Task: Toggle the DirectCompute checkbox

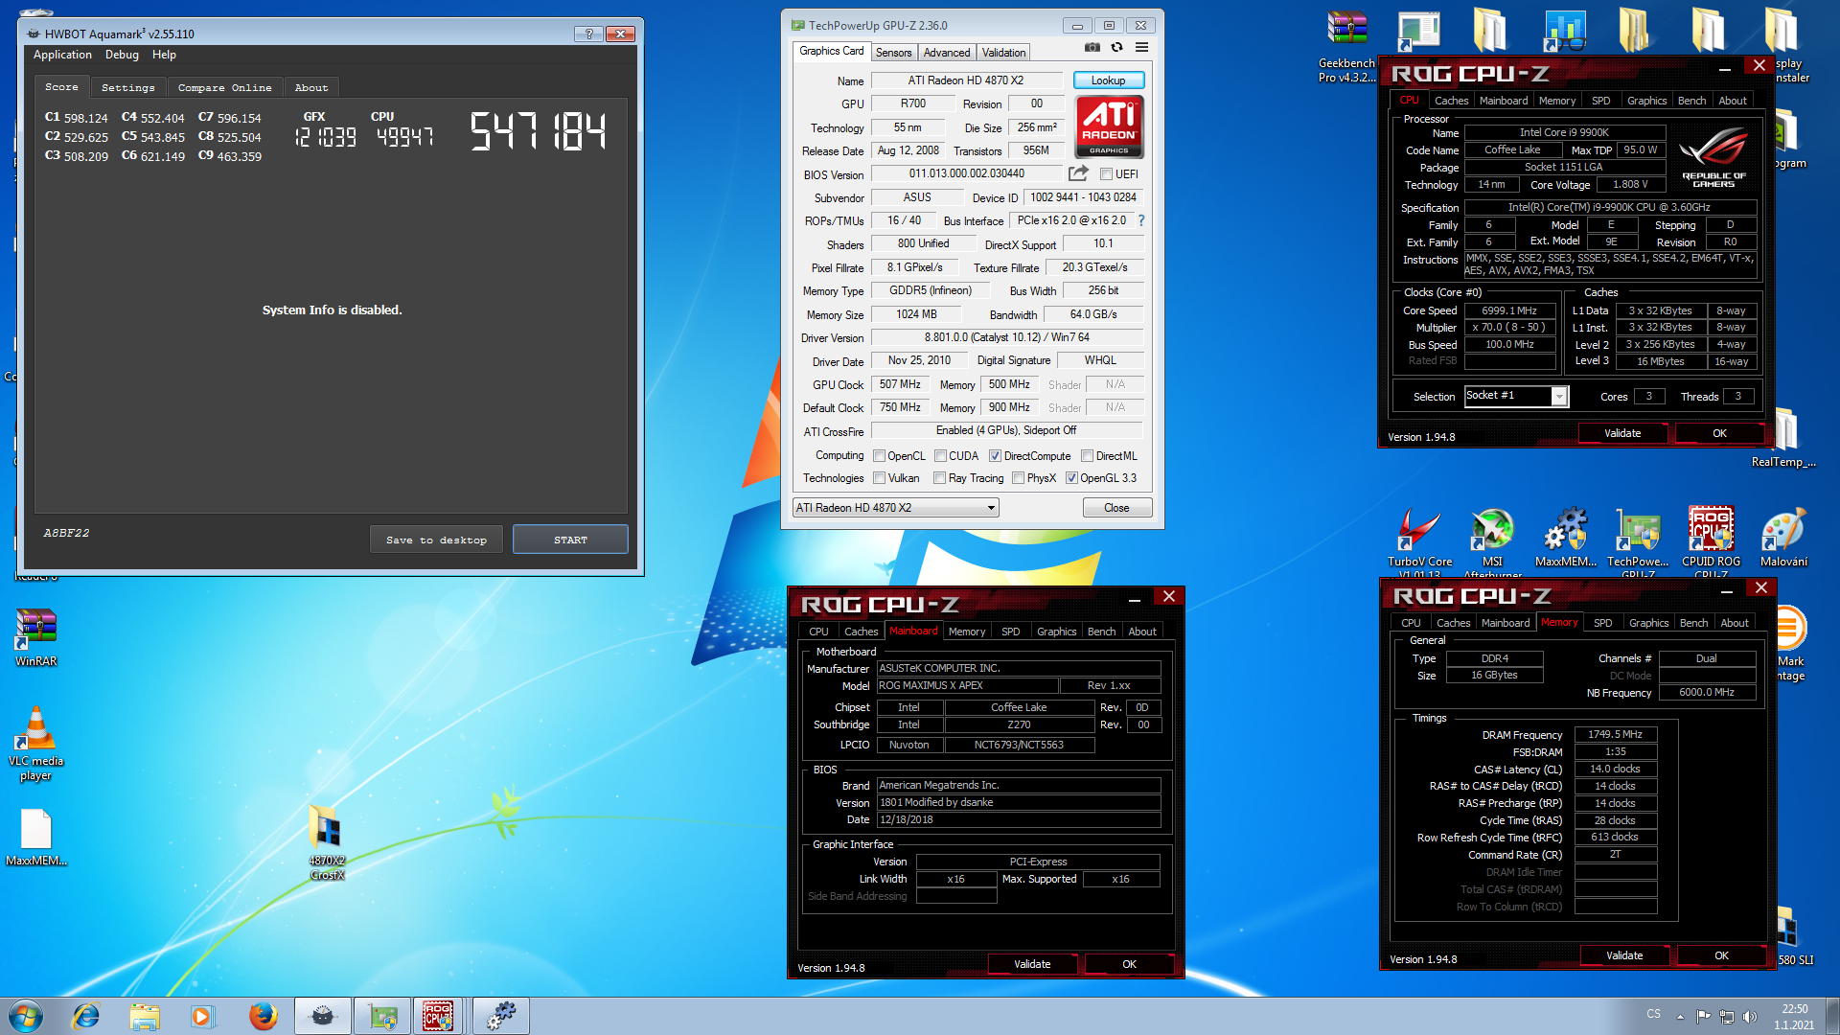Action: click(995, 456)
